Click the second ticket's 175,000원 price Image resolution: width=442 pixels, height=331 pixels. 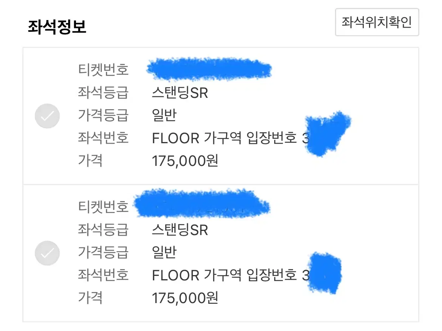click(185, 298)
